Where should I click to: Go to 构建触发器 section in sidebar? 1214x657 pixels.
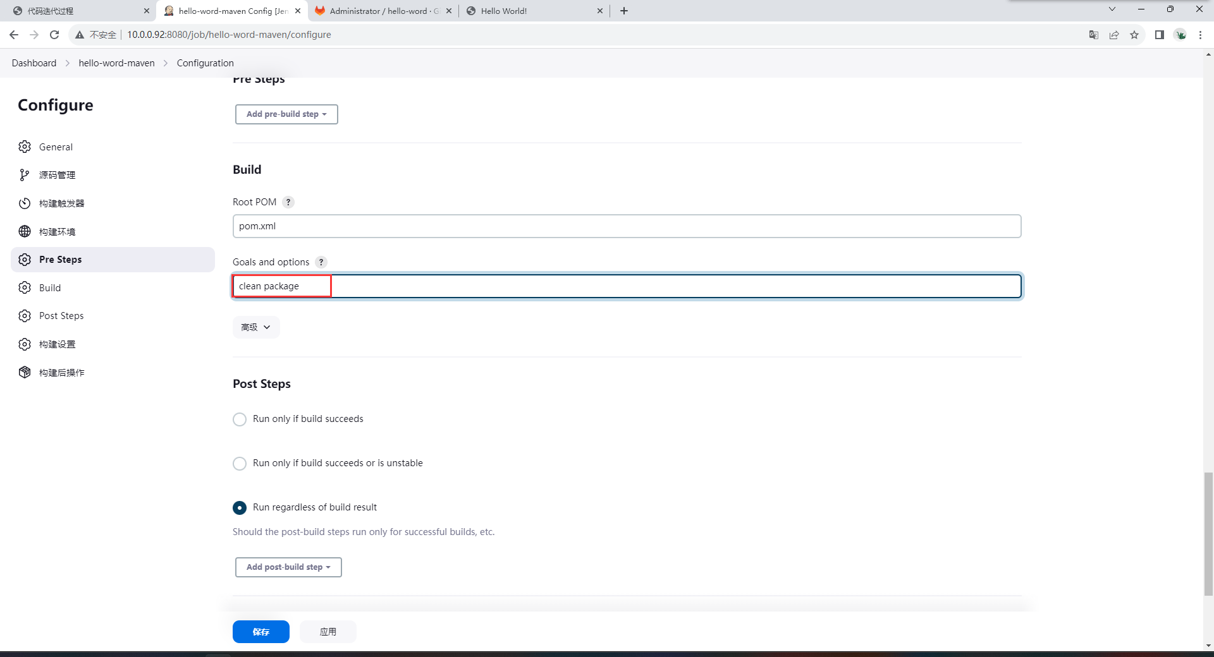click(x=113, y=203)
